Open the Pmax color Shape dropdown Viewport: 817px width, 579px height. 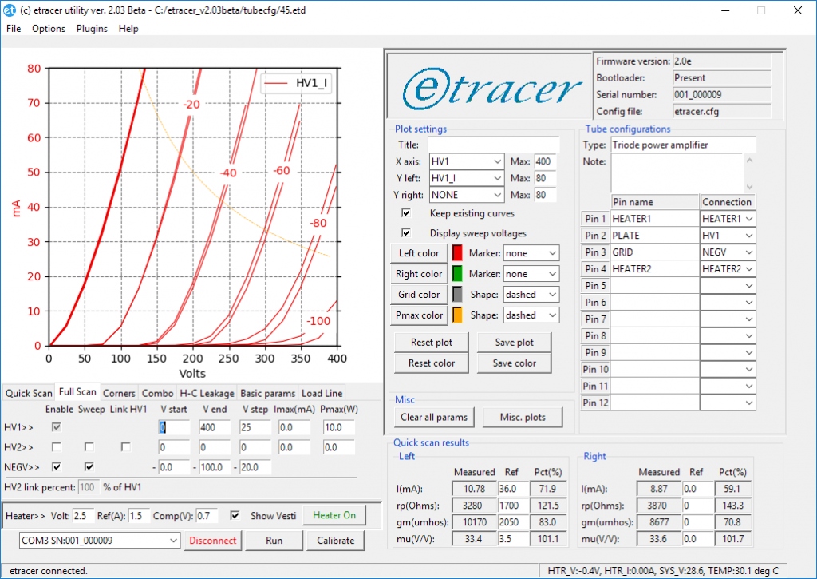531,315
